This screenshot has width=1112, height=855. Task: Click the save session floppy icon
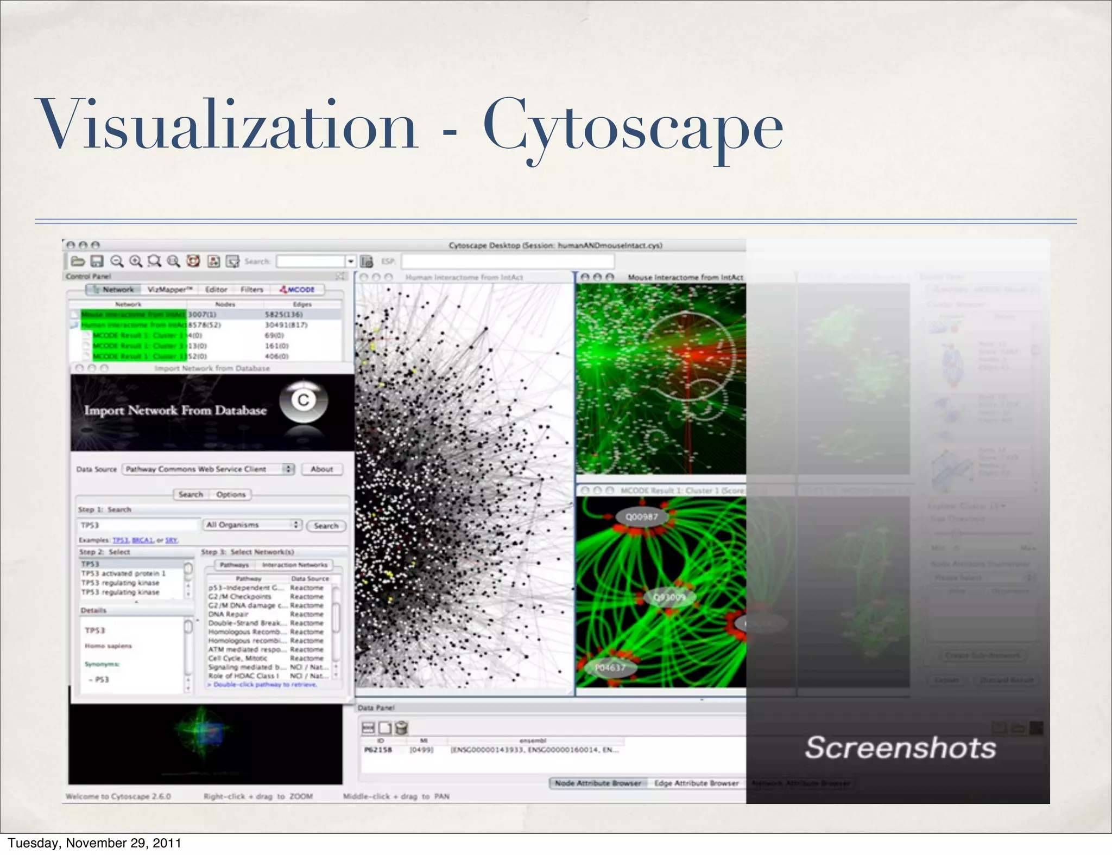[x=97, y=261]
